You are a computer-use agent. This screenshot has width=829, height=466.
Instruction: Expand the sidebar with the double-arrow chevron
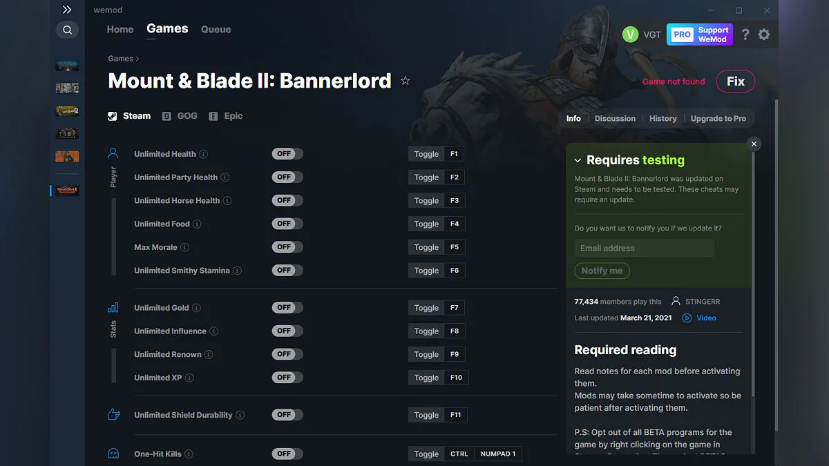point(67,10)
